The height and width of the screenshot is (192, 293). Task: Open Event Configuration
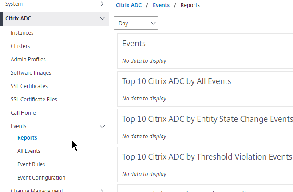(41, 178)
